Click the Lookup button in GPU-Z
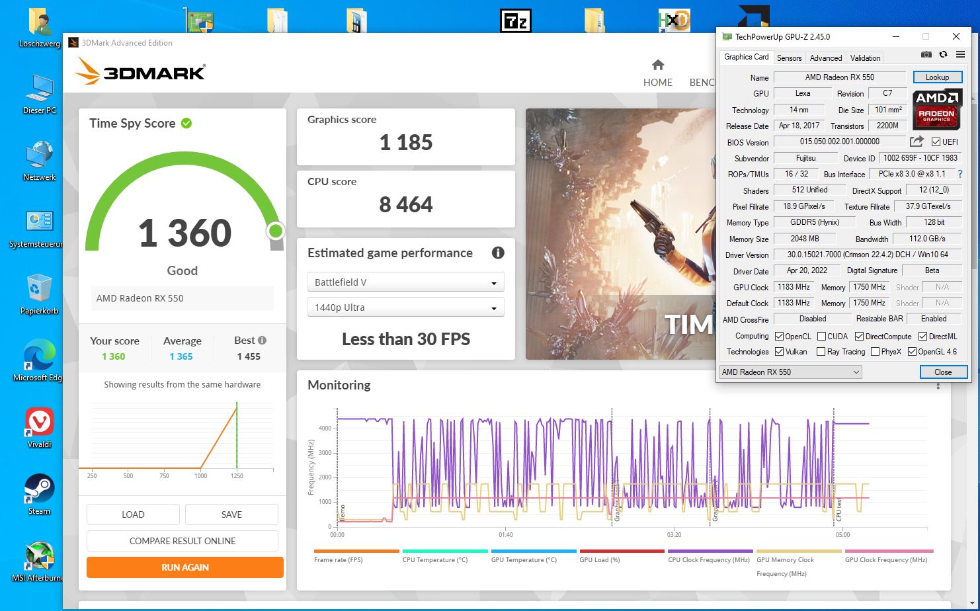The height and width of the screenshot is (611, 980). coord(937,77)
